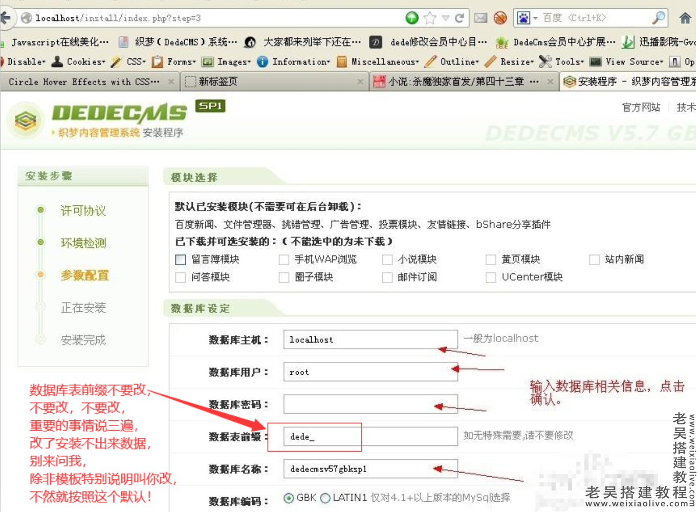This screenshot has width=700, height=512.
Task: Open the Miscellaneous tools icon
Action: pos(341,61)
